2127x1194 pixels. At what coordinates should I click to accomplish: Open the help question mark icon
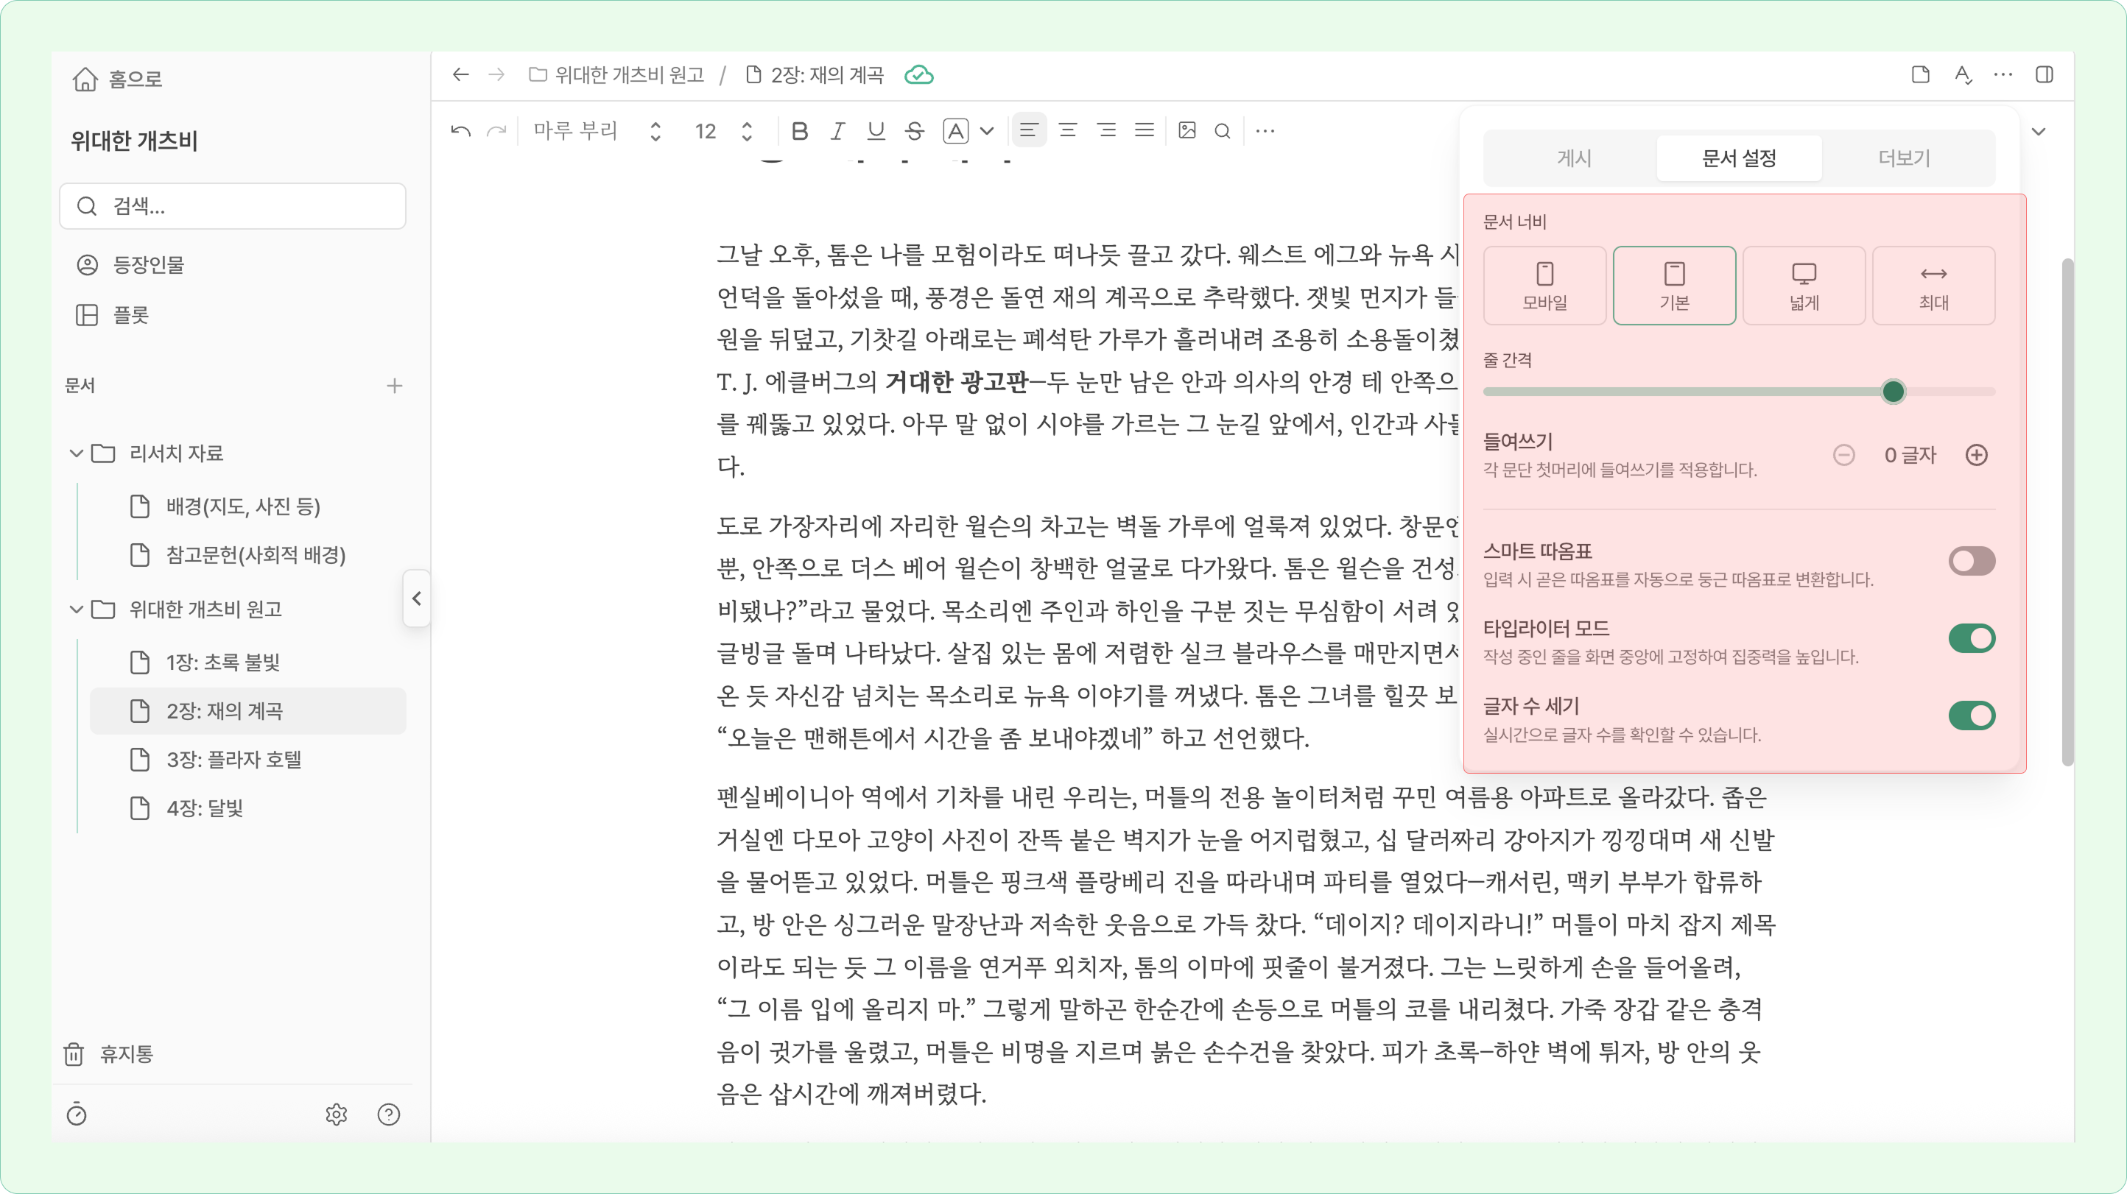coord(389,1114)
